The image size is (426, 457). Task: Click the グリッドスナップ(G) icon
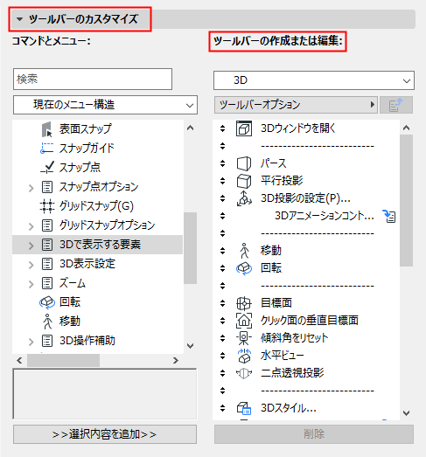[47, 205]
